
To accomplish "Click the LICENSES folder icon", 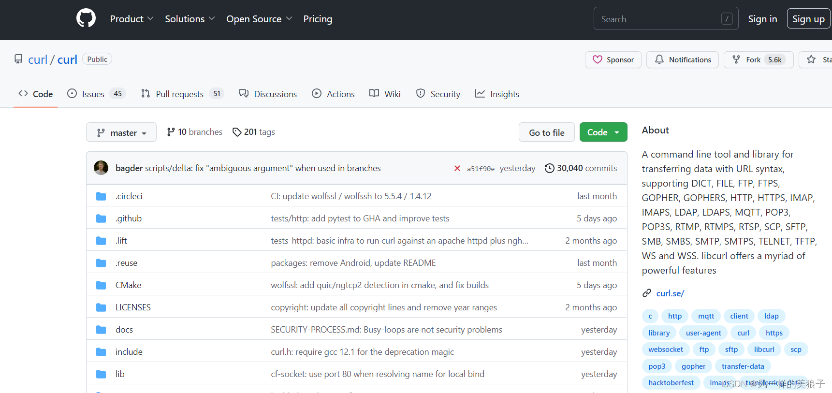I will click(x=101, y=307).
